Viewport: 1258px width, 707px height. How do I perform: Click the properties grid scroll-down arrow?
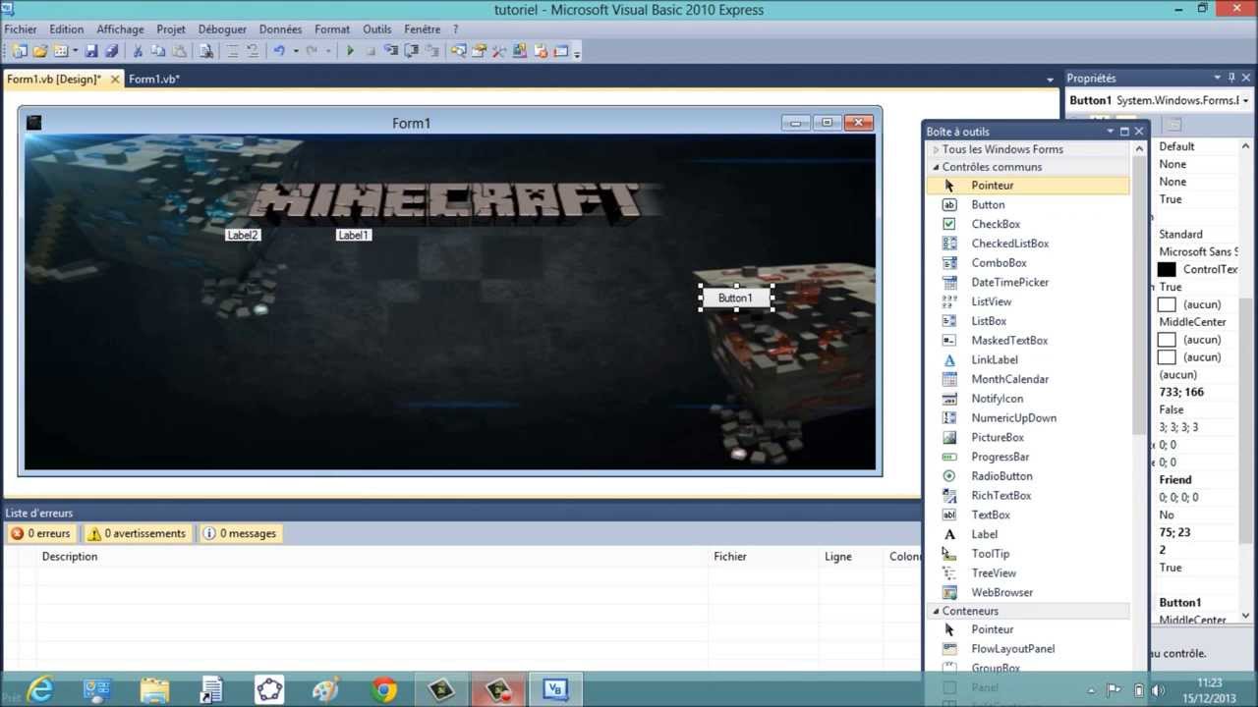pyautogui.click(x=1245, y=616)
